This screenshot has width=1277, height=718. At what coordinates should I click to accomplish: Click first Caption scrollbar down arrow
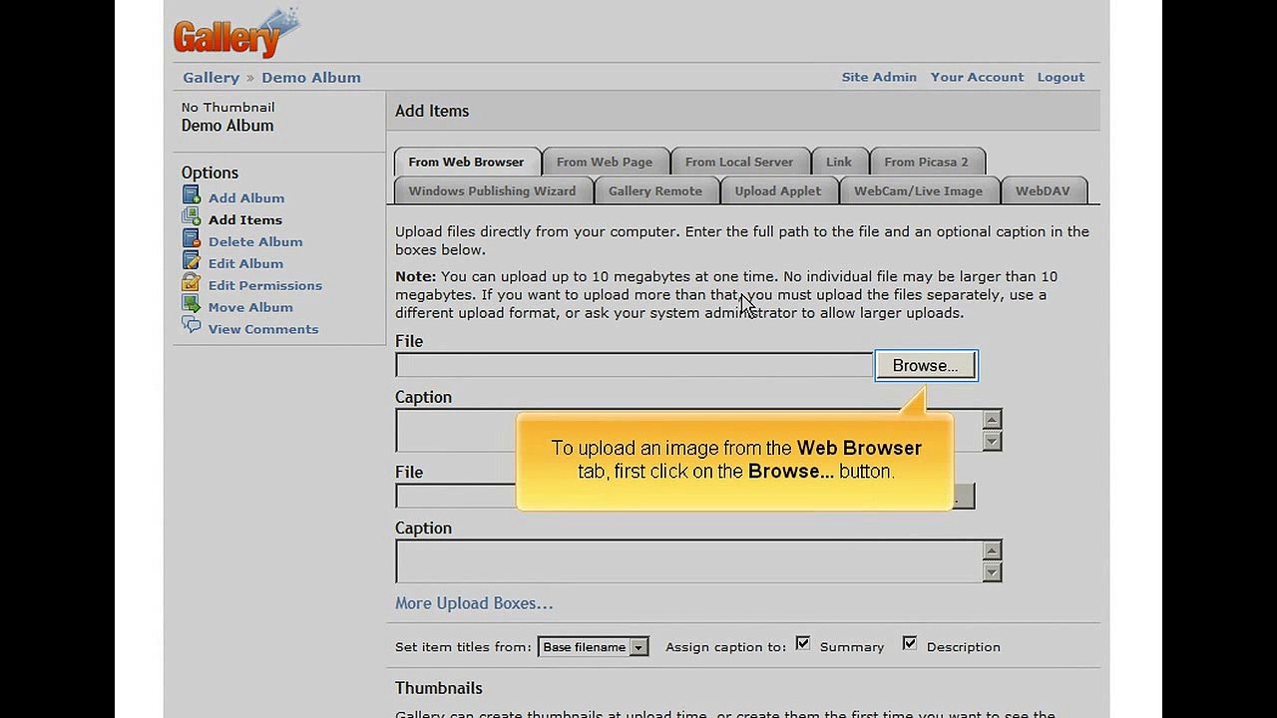992,441
